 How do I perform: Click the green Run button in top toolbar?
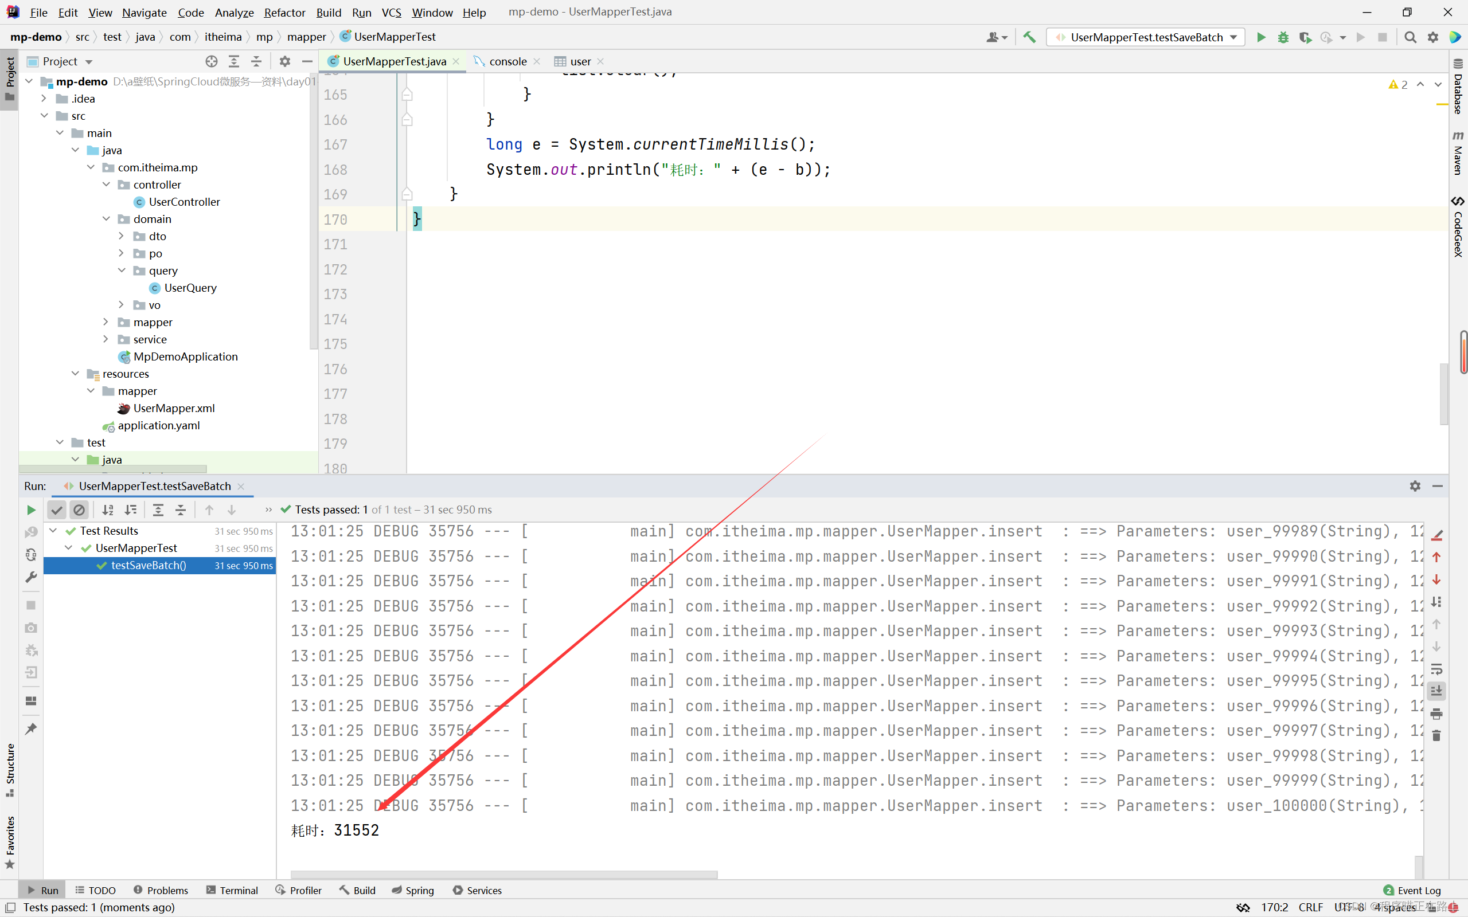[x=1261, y=38]
